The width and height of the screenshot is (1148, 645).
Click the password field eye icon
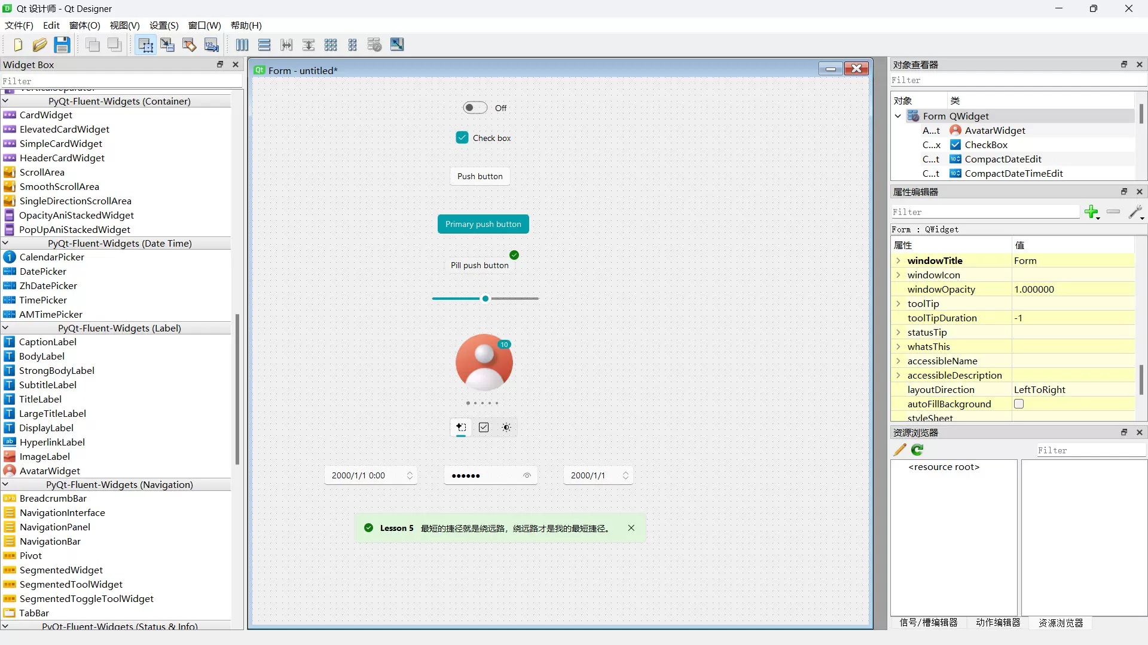(x=527, y=475)
